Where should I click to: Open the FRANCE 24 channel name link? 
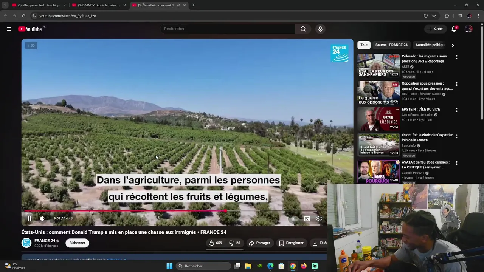coord(45,241)
